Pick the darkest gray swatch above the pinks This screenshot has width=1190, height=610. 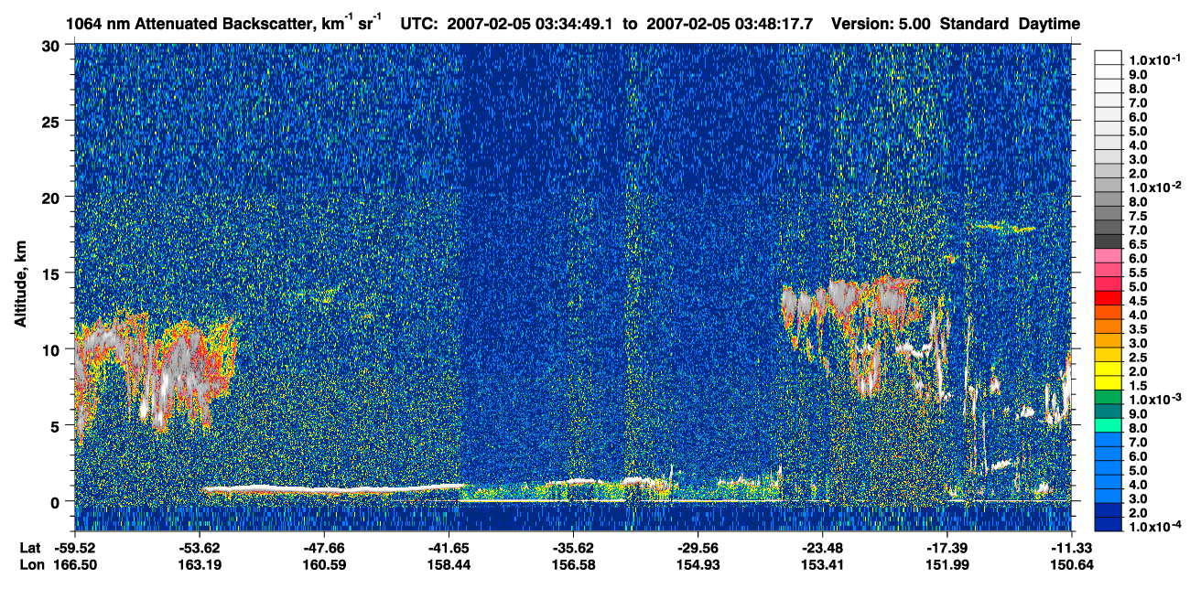point(1109,240)
